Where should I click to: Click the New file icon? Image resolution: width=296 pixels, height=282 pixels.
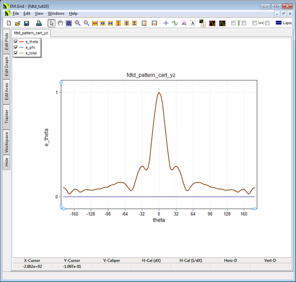pyautogui.click(x=8, y=23)
